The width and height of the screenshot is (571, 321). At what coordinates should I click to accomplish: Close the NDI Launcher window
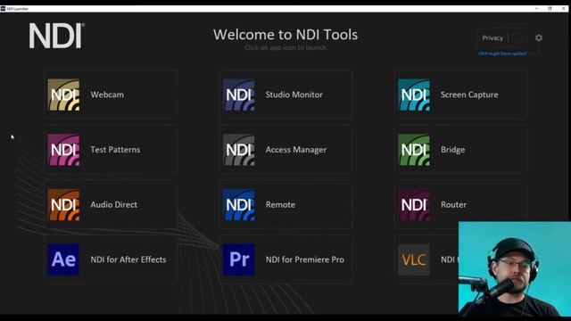coord(563,8)
